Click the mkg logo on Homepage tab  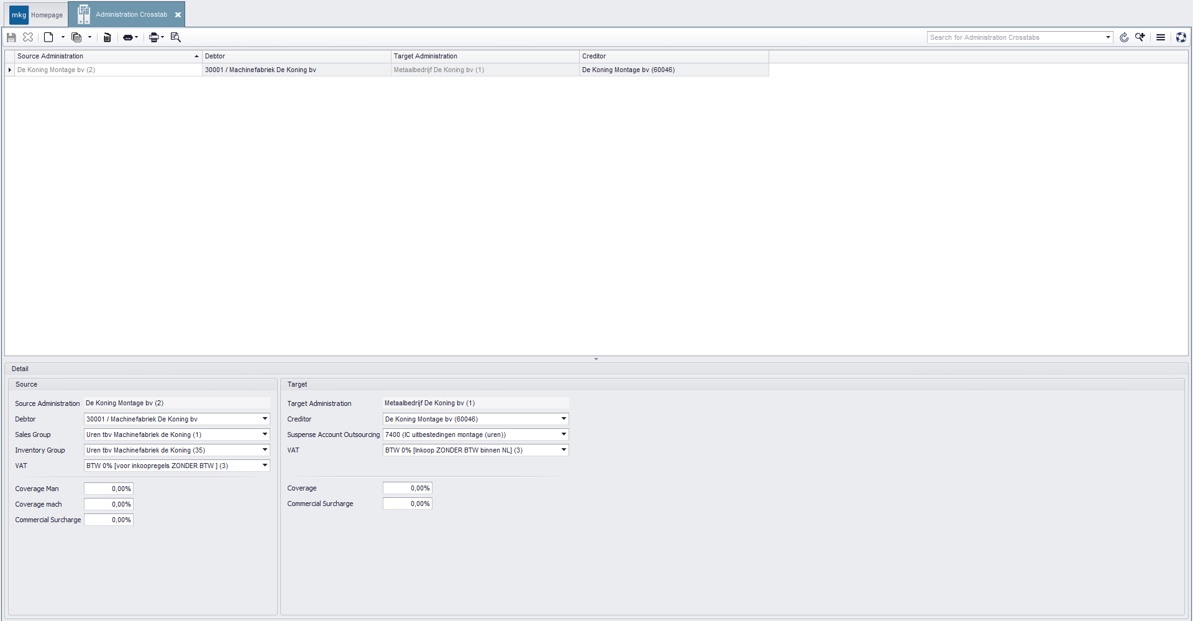pyautogui.click(x=19, y=15)
